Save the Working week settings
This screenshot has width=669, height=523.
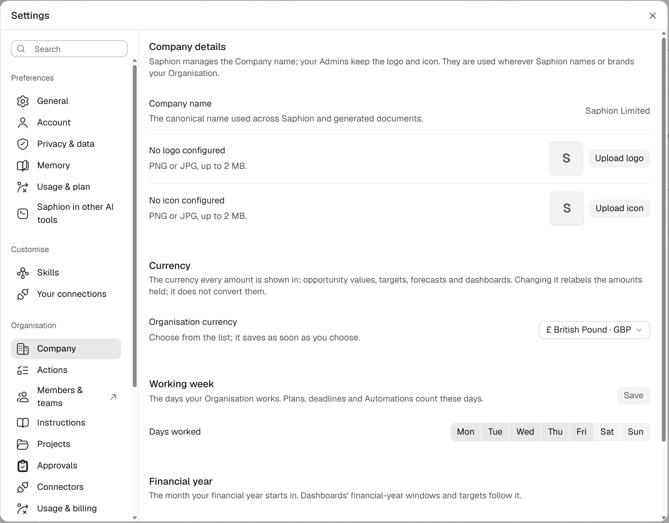(634, 396)
